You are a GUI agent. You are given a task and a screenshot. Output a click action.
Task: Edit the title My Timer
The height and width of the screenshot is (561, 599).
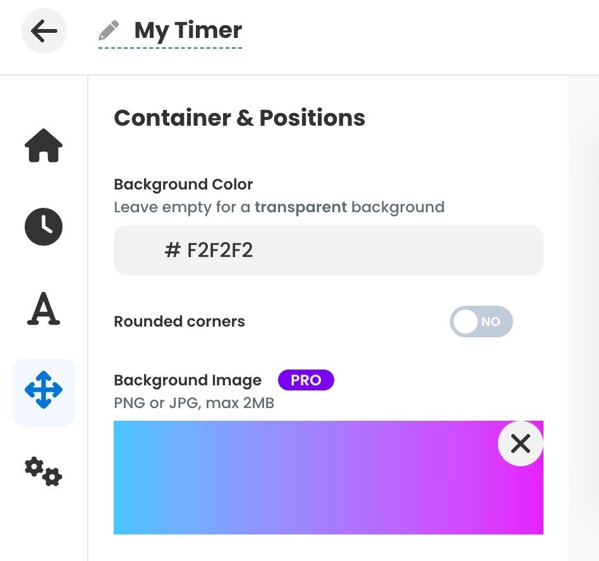tap(187, 29)
